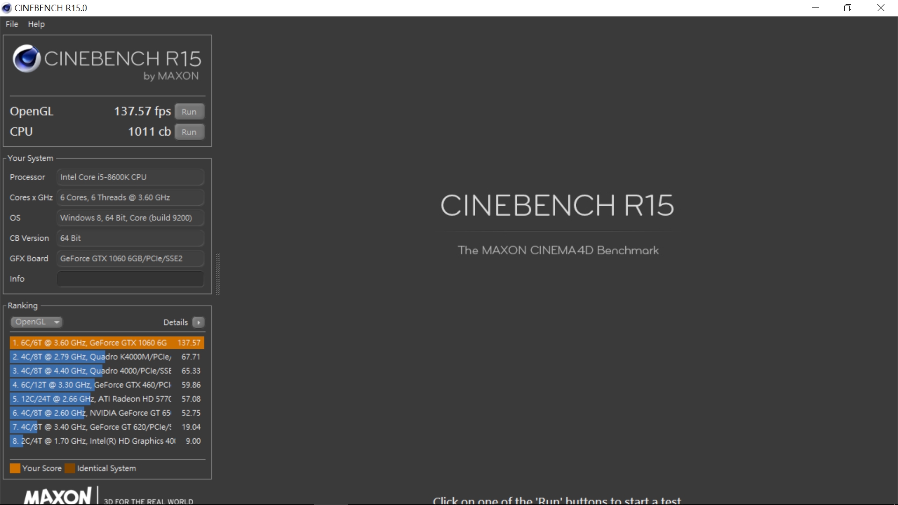Open the Help menu
Screen dimensions: 898x505
(36, 24)
